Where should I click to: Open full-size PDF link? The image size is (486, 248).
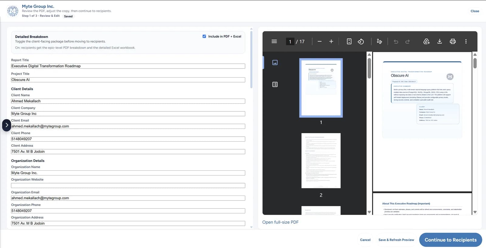tap(280, 222)
